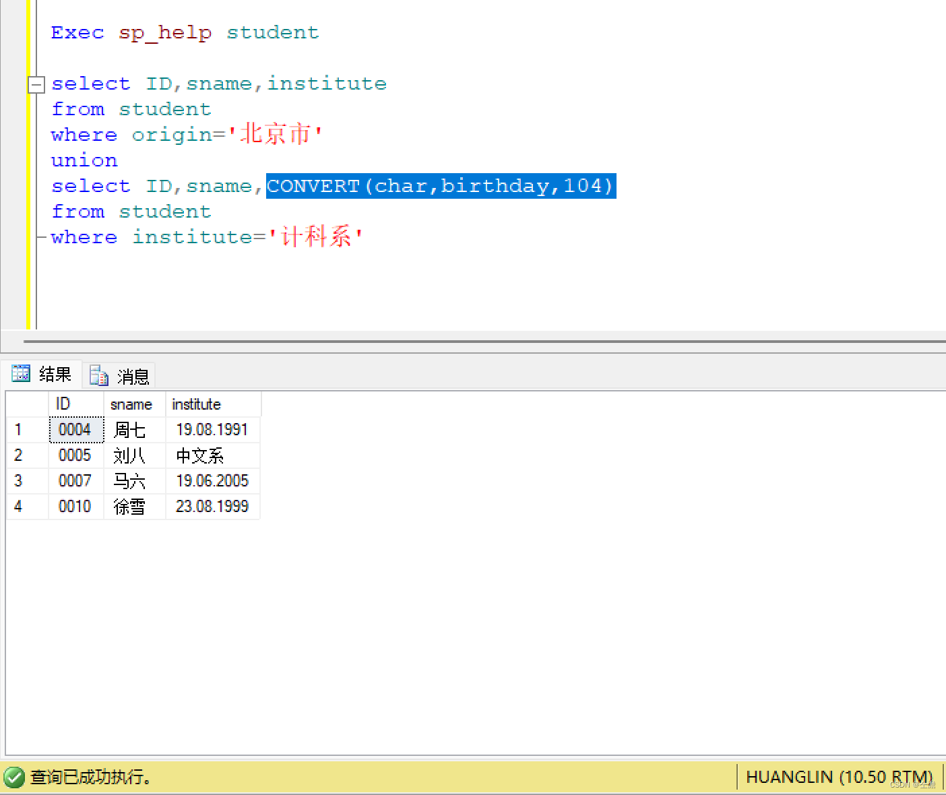
Task: Click the document icon on 消息 tab
Action: pos(99,375)
